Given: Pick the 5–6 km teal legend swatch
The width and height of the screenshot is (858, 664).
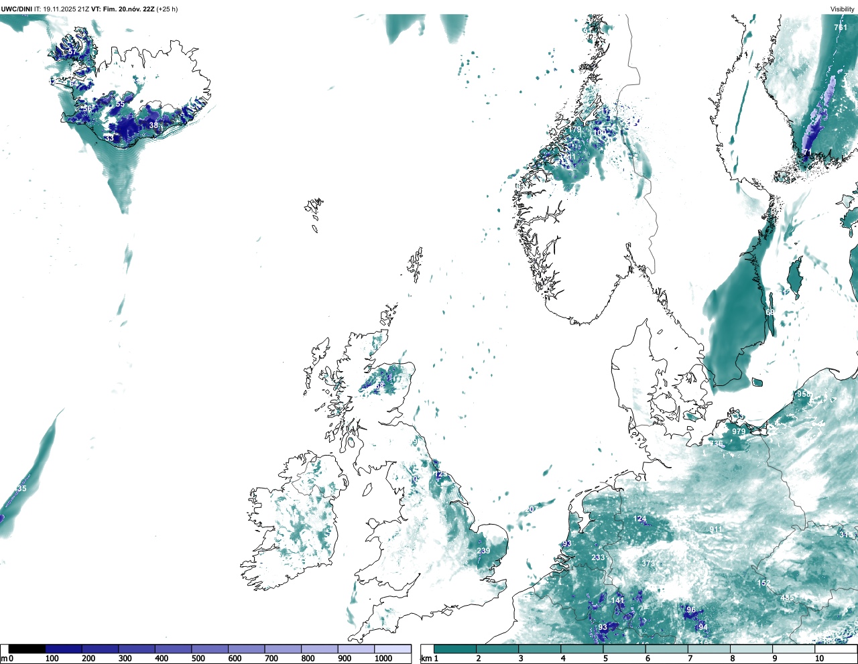Looking at the screenshot, I should (x=624, y=649).
